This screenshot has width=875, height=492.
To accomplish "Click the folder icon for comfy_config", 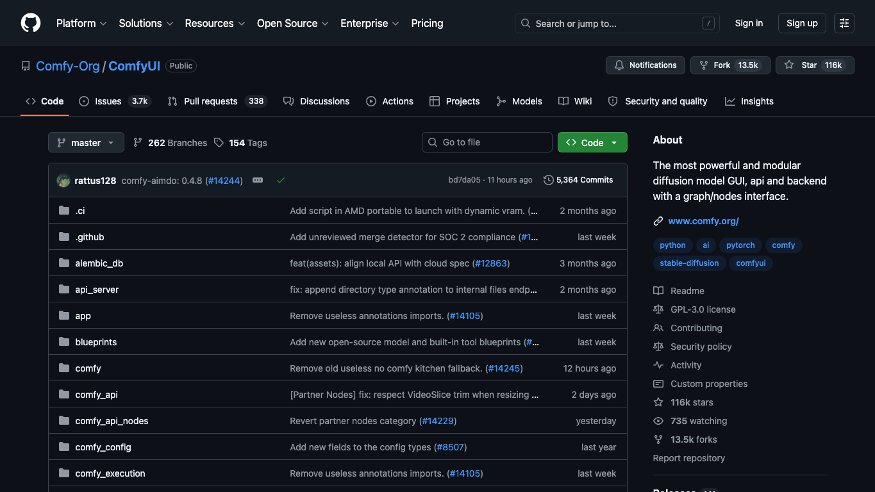I will pyautogui.click(x=64, y=447).
